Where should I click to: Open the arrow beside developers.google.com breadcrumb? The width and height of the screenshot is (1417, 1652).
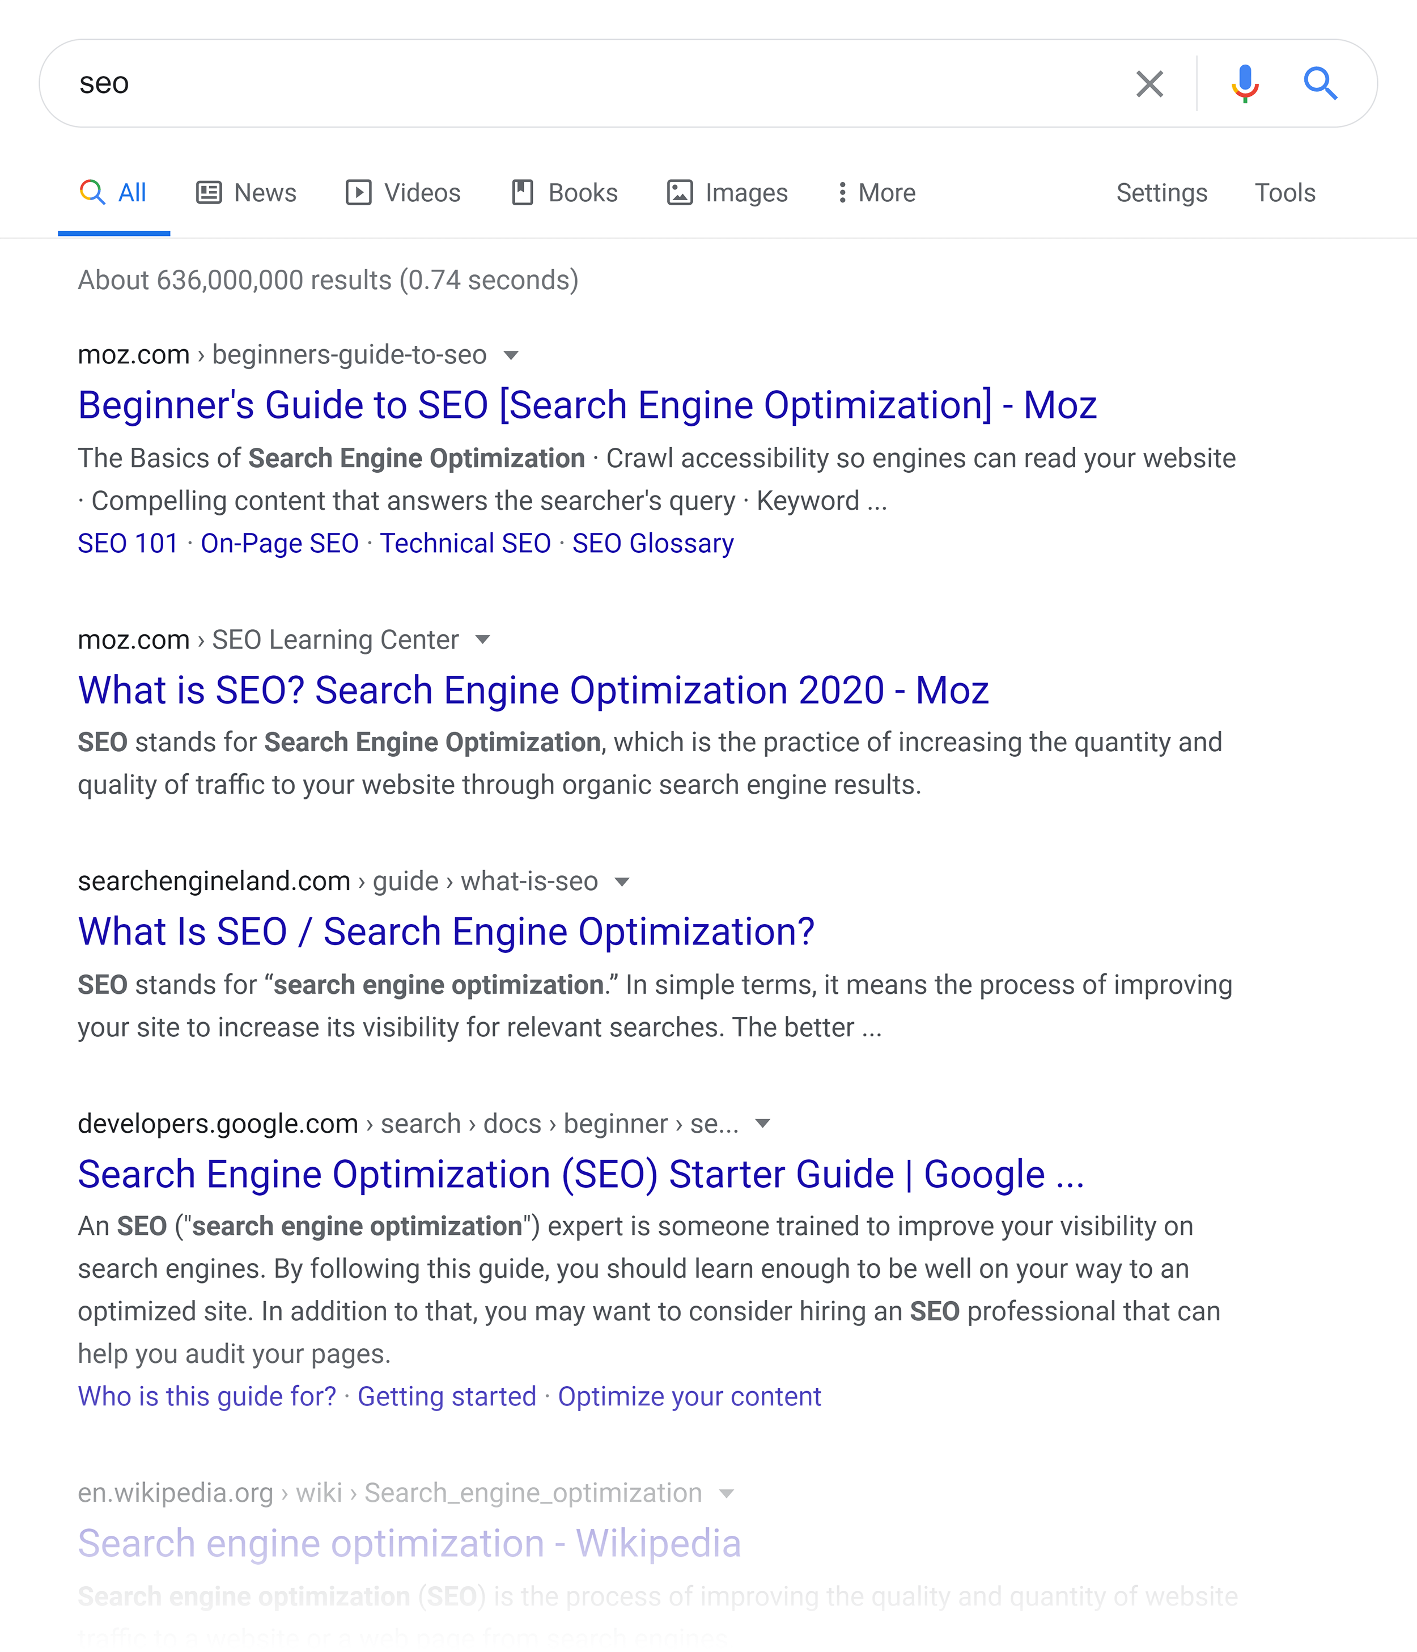click(x=763, y=1124)
